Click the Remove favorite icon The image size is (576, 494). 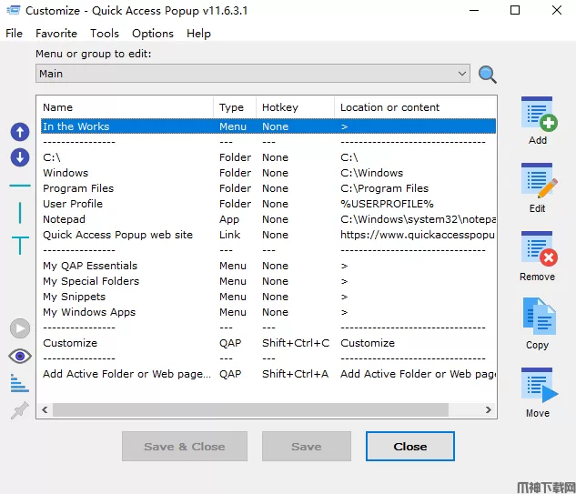pos(537,248)
